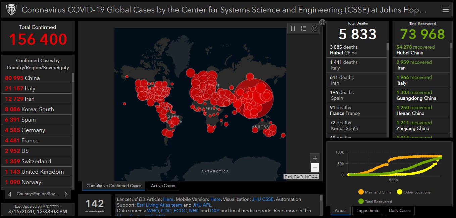
Task: Go to previous list with left arrow
Action: (x=10, y=194)
